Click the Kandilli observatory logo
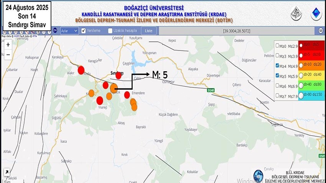Image resolution: width=326 pixels, height=183 pixels. click(x=296, y=13)
